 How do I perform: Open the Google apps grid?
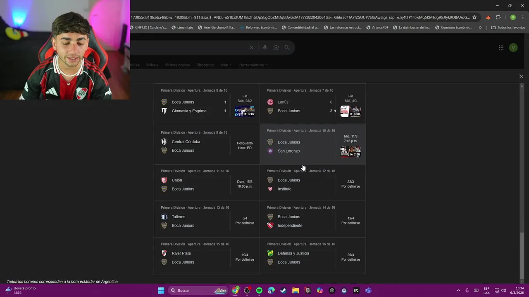(501, 47)
